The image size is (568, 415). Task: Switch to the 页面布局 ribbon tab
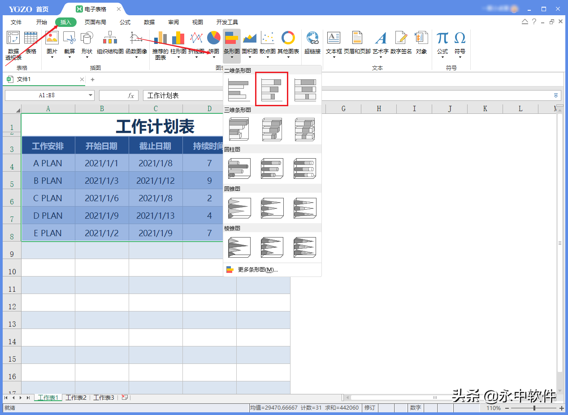(95, 22)
